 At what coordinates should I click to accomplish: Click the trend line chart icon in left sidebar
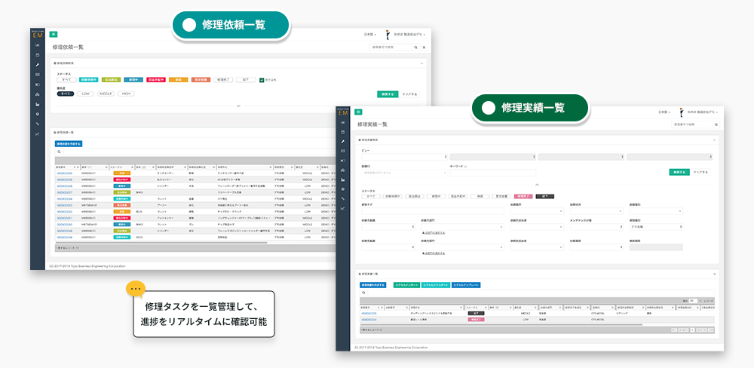click(x=37, y=133)
